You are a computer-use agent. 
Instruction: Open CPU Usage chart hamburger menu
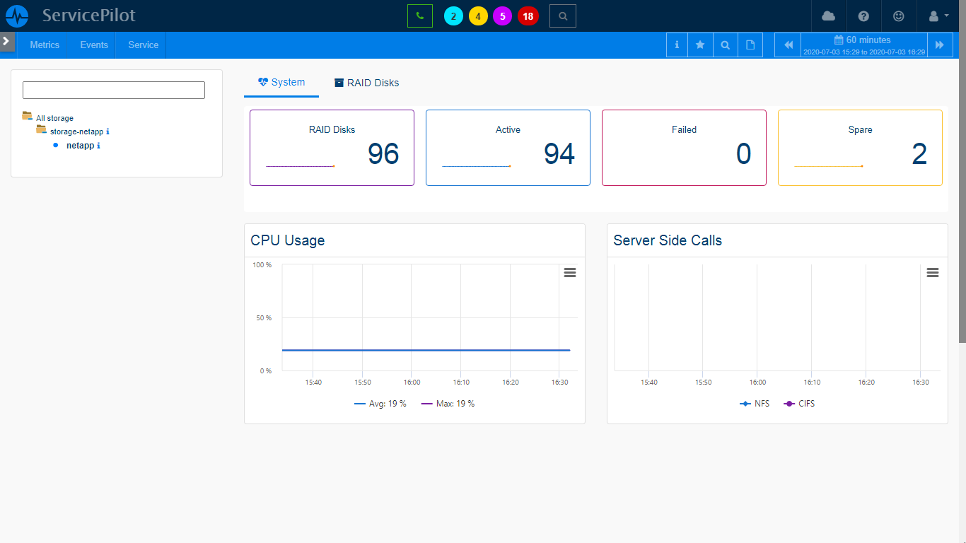570,272
